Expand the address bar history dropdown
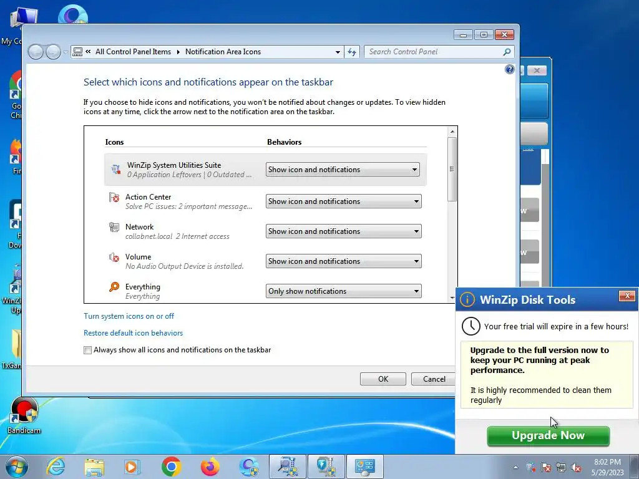The image size is (639, 479). pos(338,52)
